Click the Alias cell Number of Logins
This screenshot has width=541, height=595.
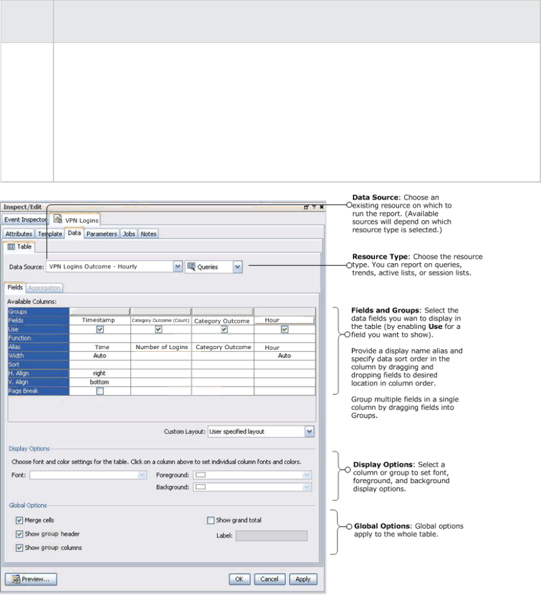pos(161,347)
